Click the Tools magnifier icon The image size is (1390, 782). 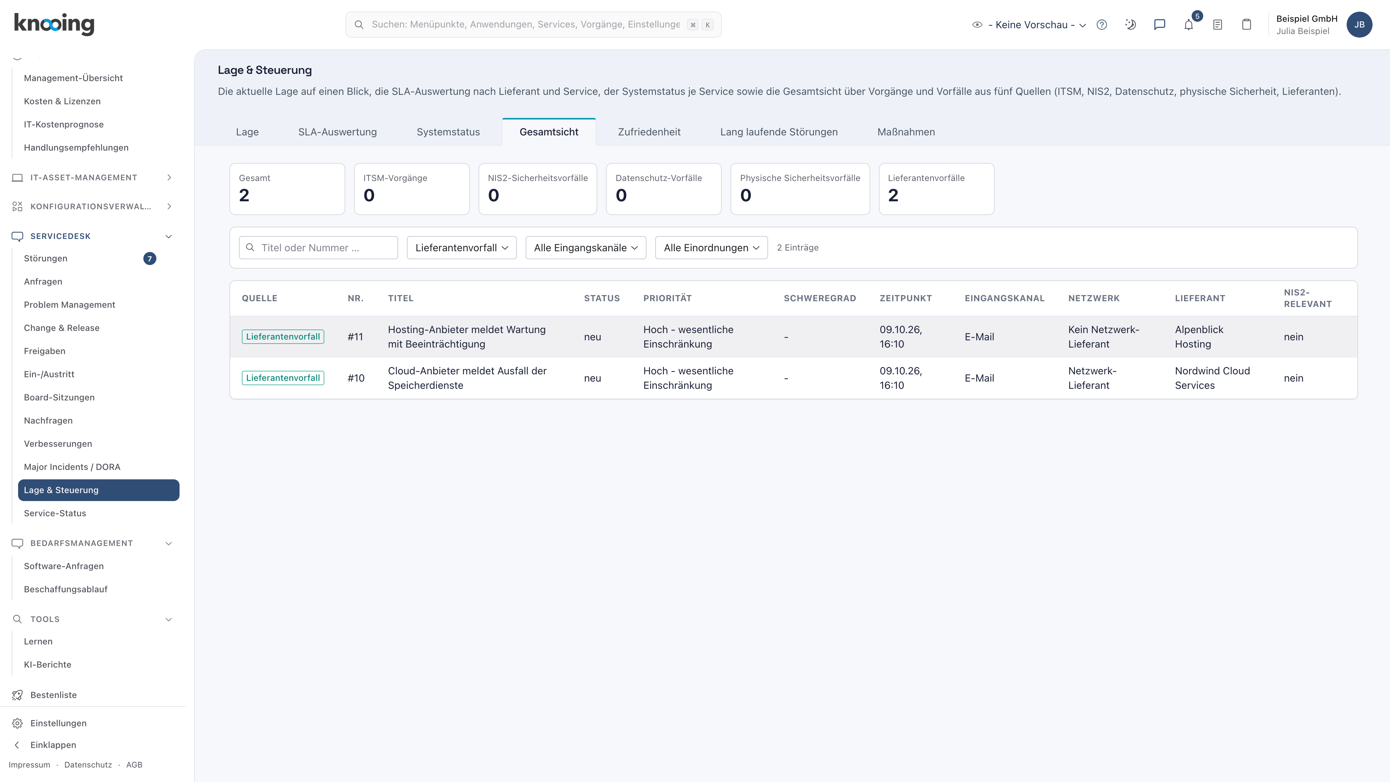pos(17,619)
